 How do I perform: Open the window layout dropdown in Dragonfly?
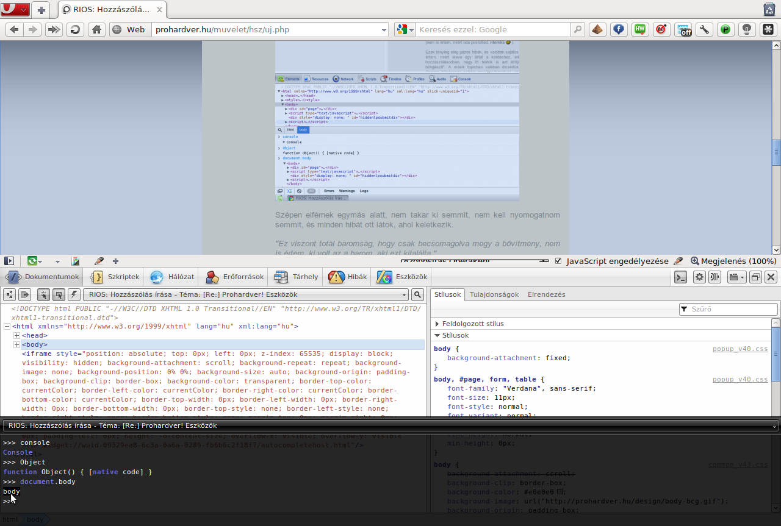[x=737, y=277]
